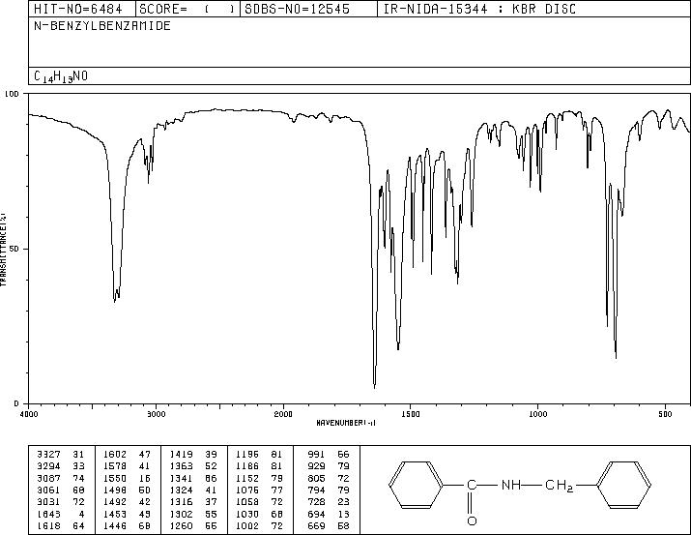
Task: Click the 1152 peak table entry
Action: pyautogui.click(x=259, y=478)
